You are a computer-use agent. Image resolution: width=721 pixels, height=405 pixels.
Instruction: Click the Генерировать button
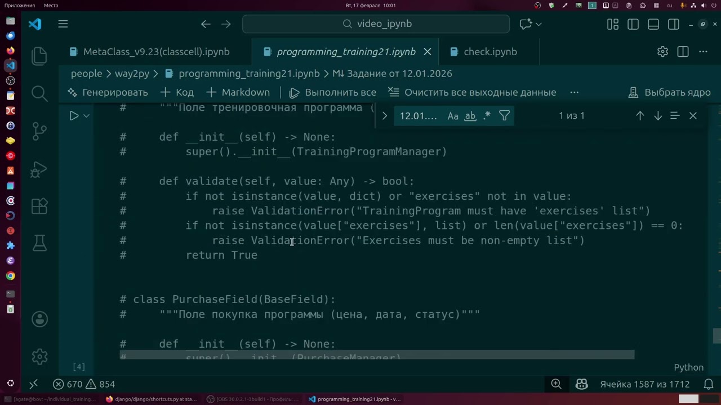pos(108,92)
